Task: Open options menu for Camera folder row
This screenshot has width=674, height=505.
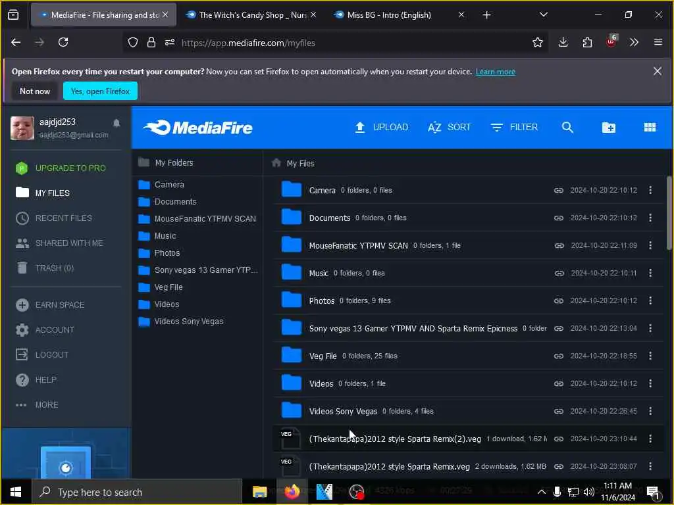Action: pyautogui.click(x=650, y=190)
